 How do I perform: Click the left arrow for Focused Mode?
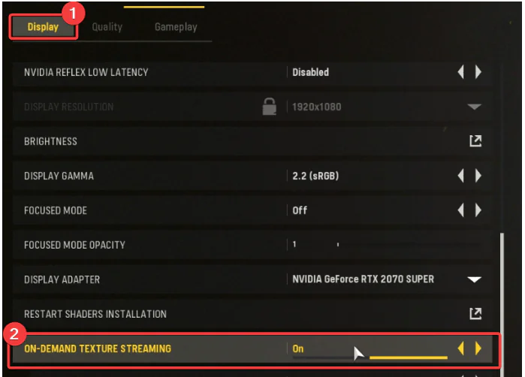pos(460,210)
